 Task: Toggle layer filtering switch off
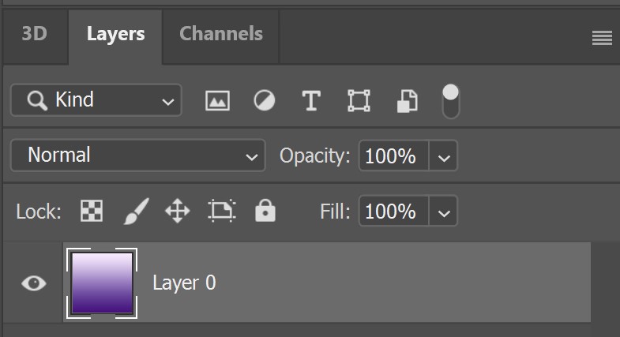click(450, 101)
